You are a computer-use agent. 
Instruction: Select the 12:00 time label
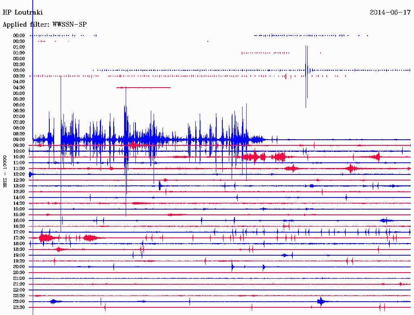(19, 174)
